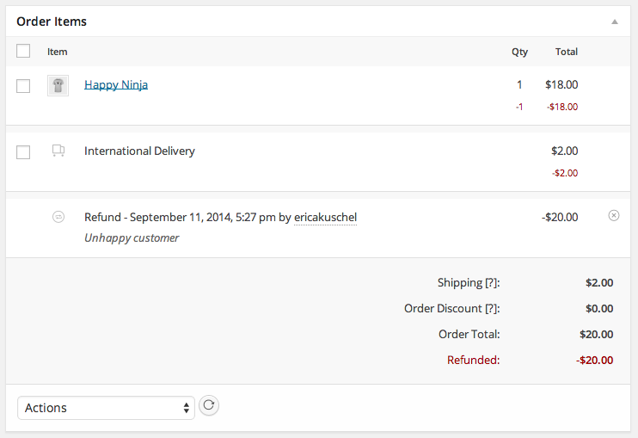Collapse the Order Items panel arrow
The height and width of the screenshot is (438, 638).
(x=614, y=22)
